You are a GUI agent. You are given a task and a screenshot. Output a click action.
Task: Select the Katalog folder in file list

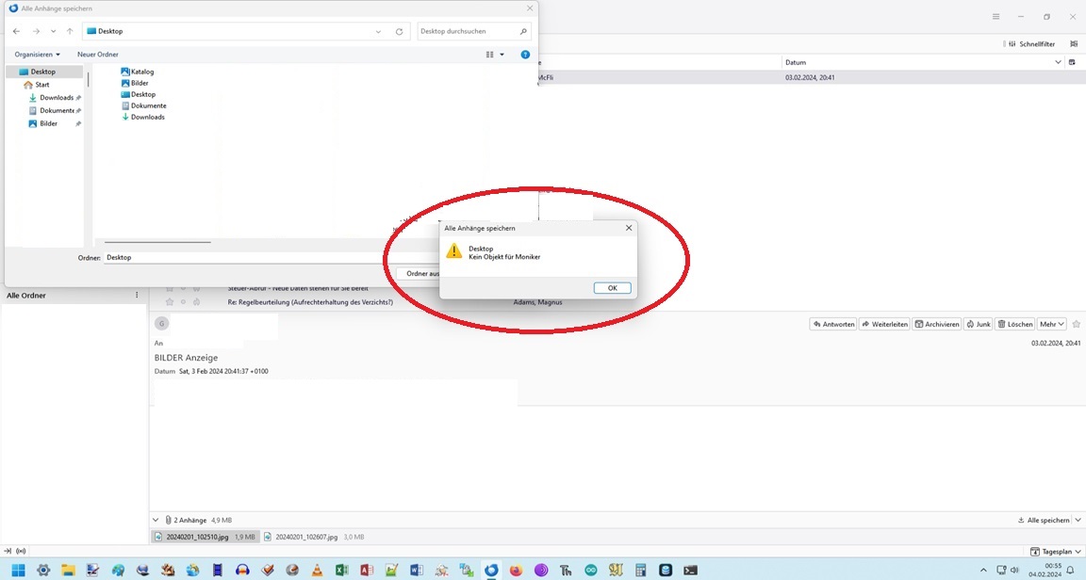(137, 72)
